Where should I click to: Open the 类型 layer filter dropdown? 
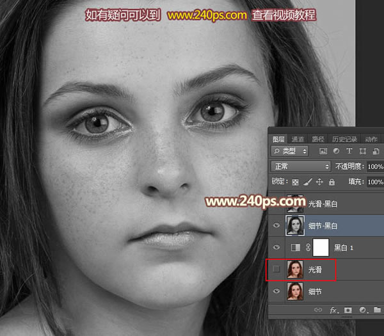[290, 151]
